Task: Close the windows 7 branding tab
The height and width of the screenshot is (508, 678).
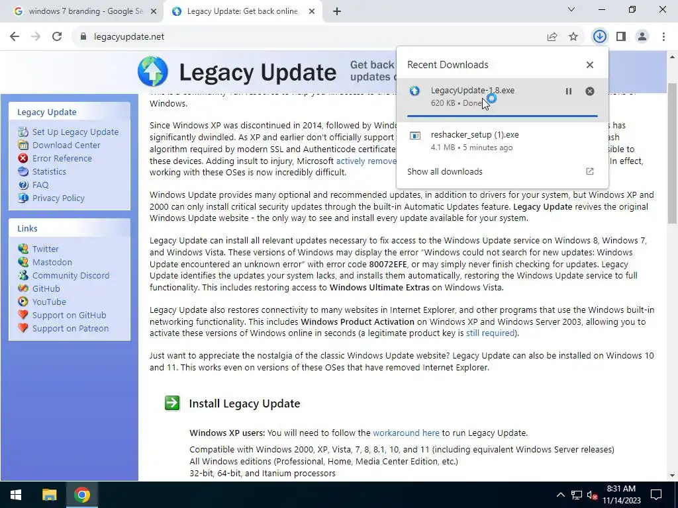Action: pyautogui.click(x=154, y=12)
